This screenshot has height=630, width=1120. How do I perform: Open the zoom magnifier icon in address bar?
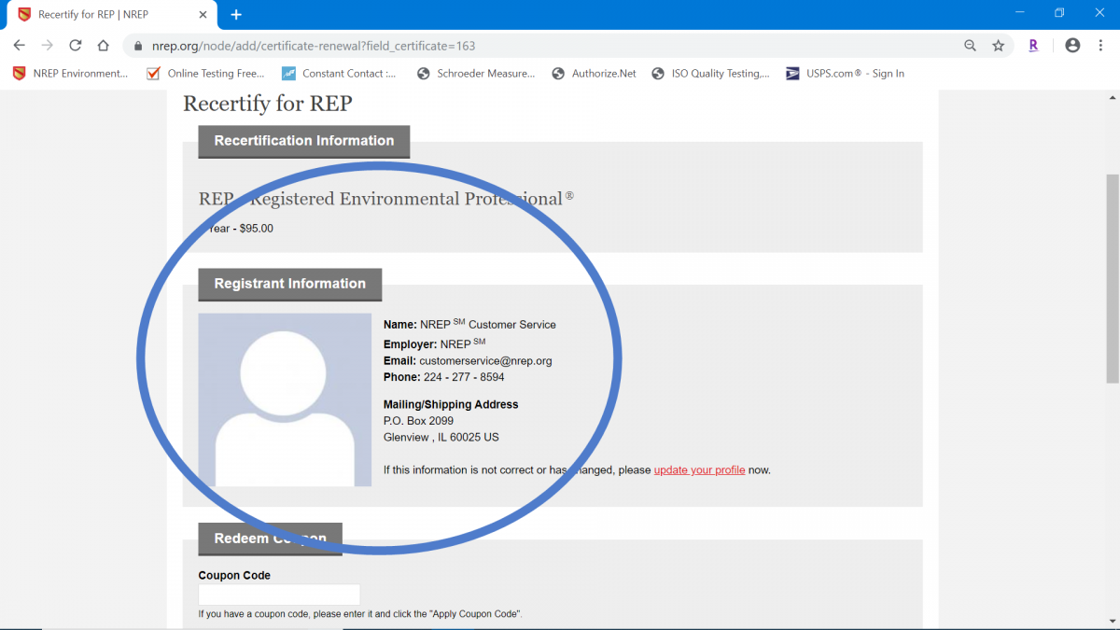point(971,45)
